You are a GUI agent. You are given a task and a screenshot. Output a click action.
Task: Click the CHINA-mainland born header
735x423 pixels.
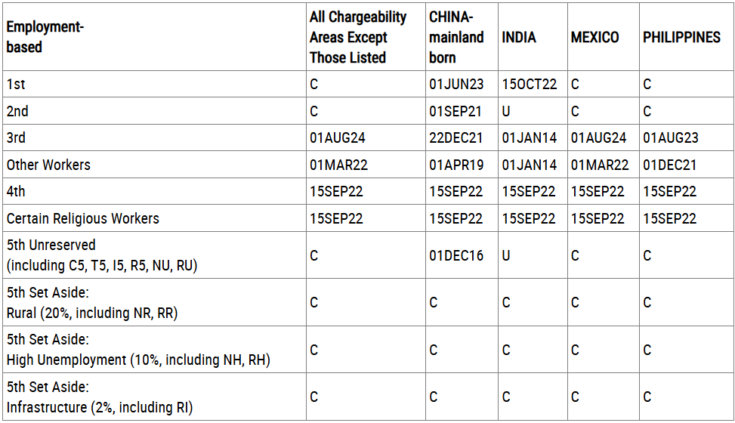(456, 37)
